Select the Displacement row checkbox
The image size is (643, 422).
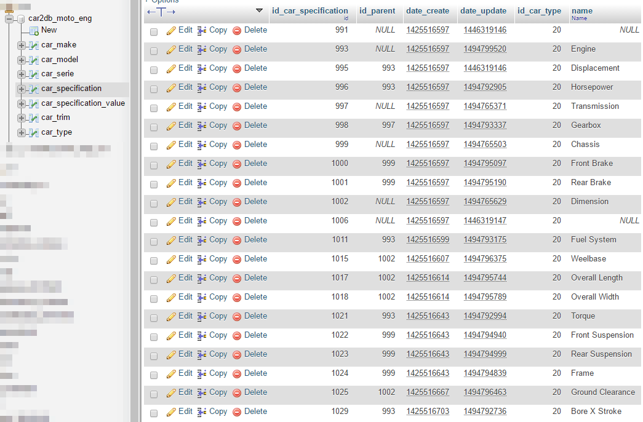pos(154,70)
